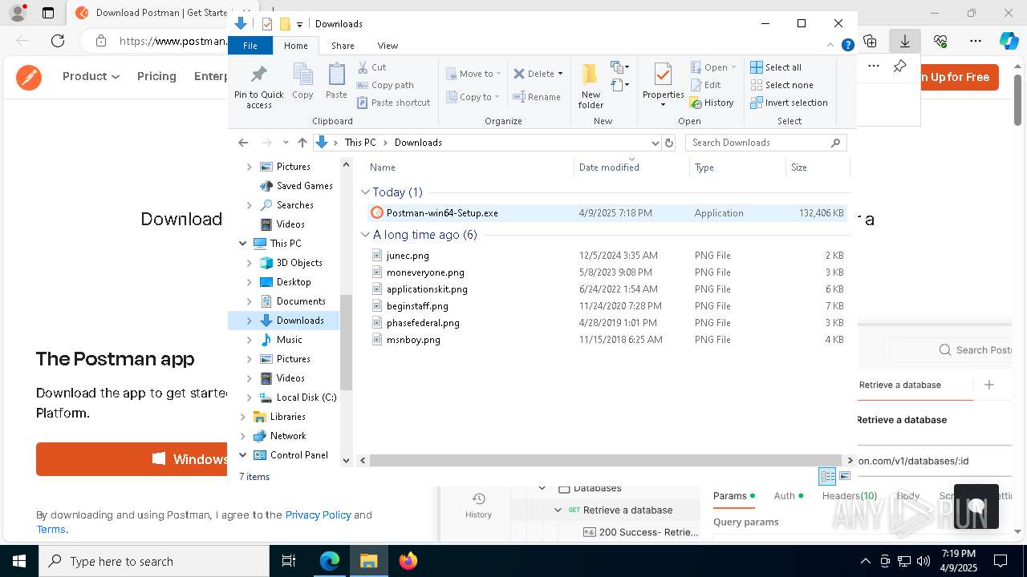1027x577 pixels.
Task: Select the Home ribbon tab
Action: click(295, 46)
